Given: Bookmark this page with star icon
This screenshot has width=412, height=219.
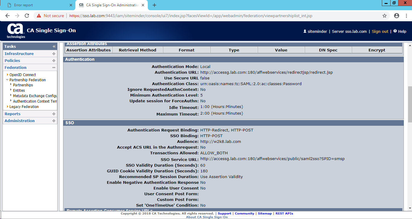Looking at the screenshot, I should (x=385, y=16).
